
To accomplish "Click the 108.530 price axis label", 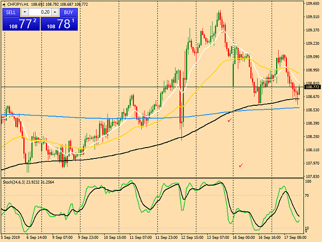I will click(313, 110).
